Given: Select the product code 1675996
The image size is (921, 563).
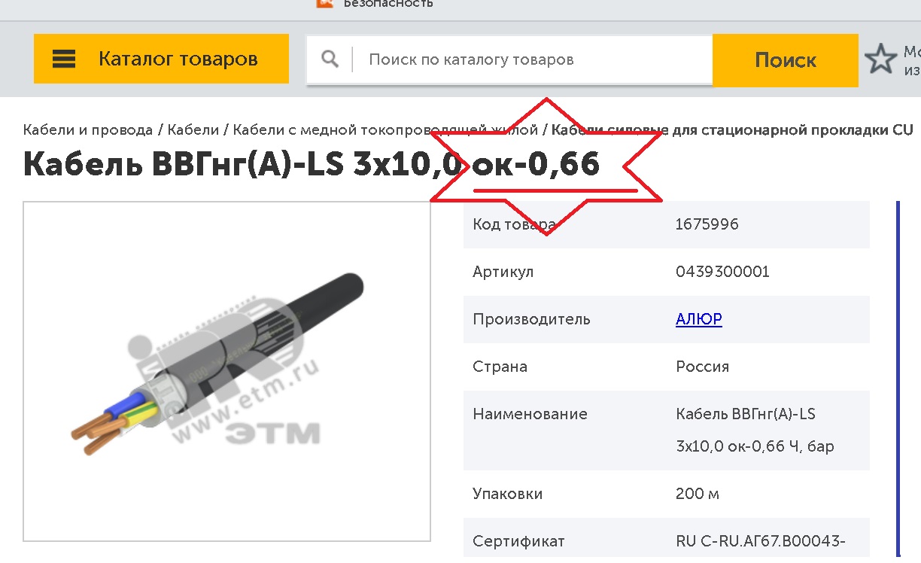Looking at the screenshot, I should point(707,224).
